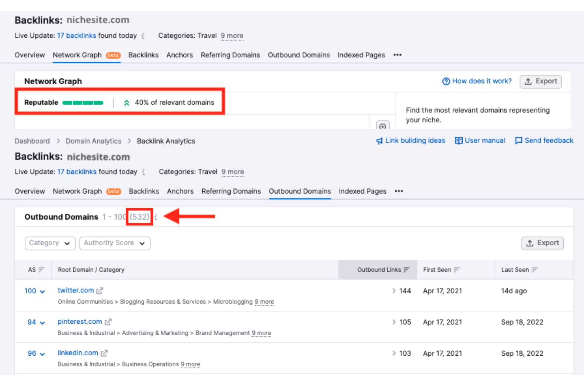Image resolution: width=584 pixels, height=386 pixels.
Task: Expand the twitter.com row chevron
Action: [43, 291]
